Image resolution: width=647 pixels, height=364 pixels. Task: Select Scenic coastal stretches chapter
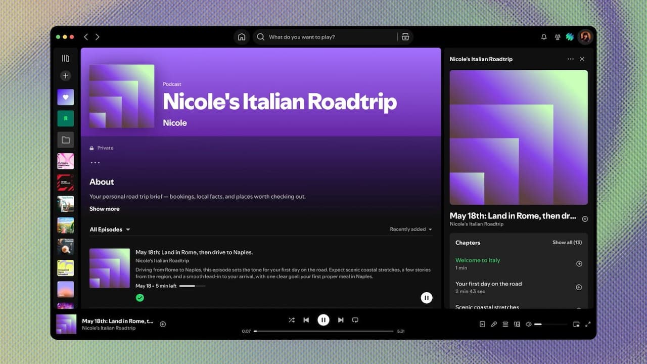[x=487, y=307]
